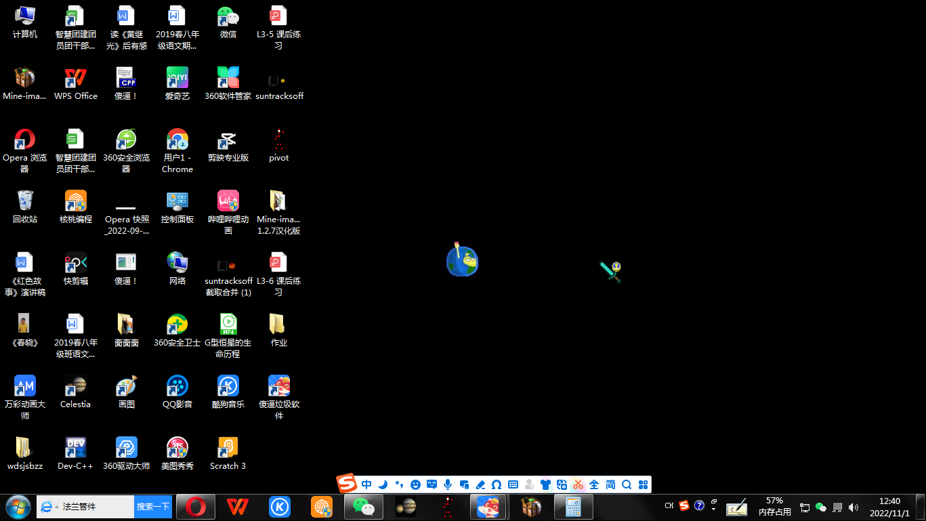Open the 俊逼垃圾软件 desktop shortcut

278,398
